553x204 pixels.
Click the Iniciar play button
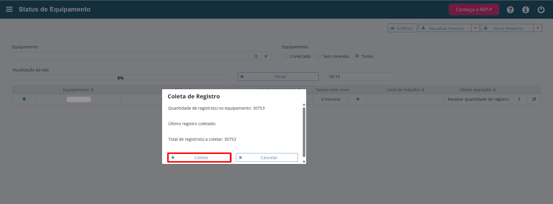coord(278,77)
